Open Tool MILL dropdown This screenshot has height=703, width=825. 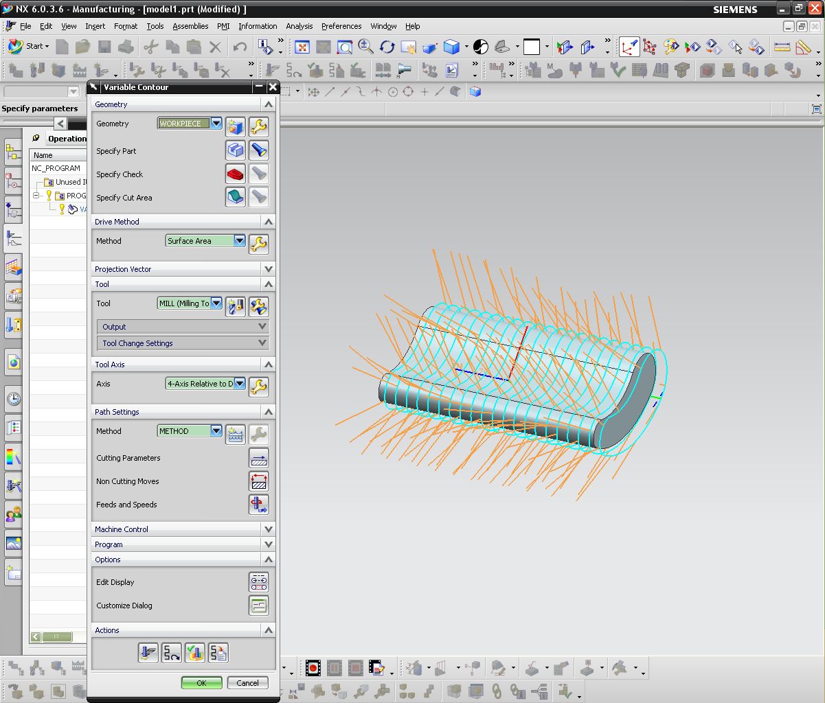[216, 303]
